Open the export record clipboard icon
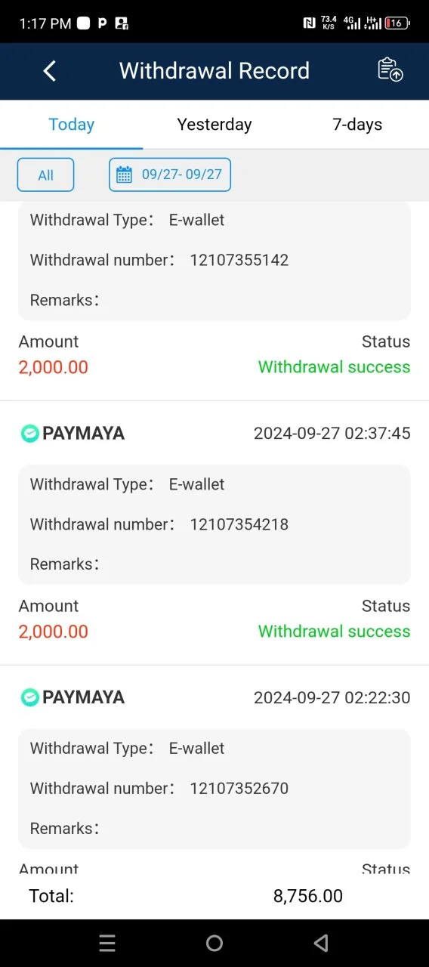 coord(390,70)
